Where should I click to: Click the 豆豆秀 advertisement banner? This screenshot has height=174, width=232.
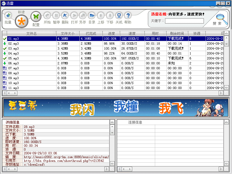pos(116,108)
